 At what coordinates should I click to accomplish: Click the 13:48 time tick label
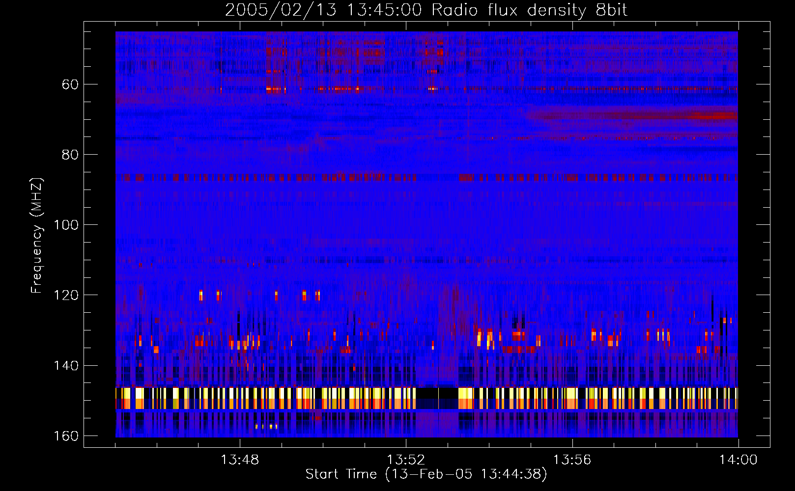coord(240,460)
